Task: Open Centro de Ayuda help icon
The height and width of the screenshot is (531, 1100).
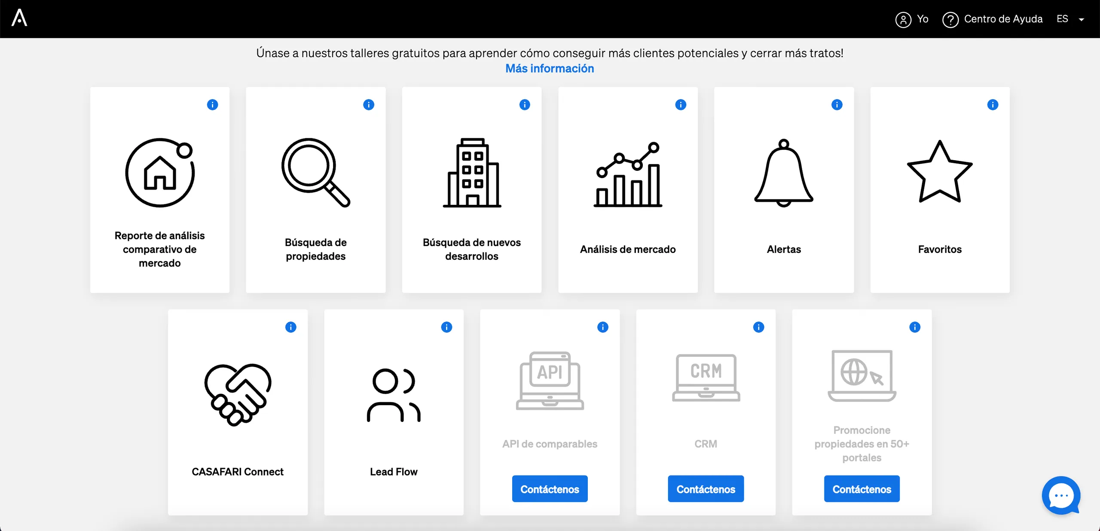Action: point(950,19)
